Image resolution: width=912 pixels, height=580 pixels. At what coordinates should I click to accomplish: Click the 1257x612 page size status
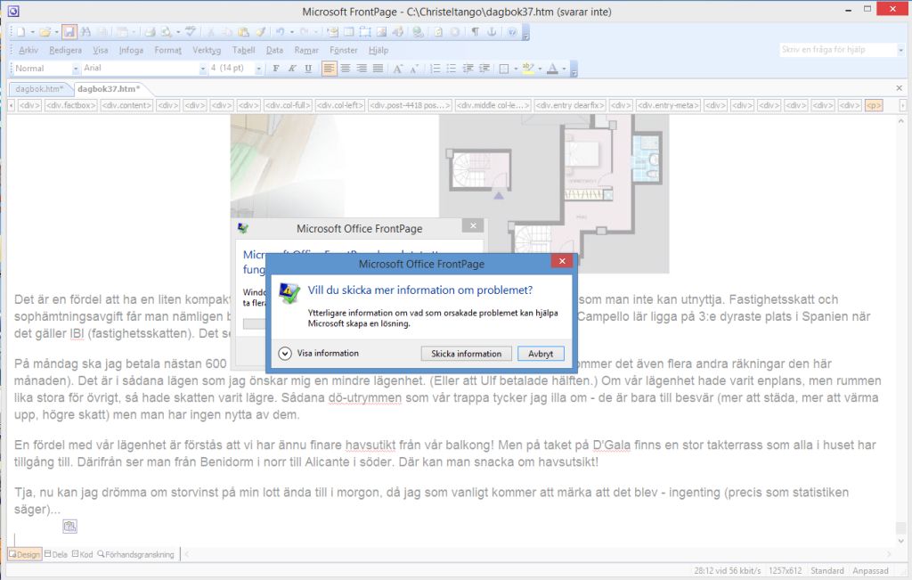tap(786, 571)
